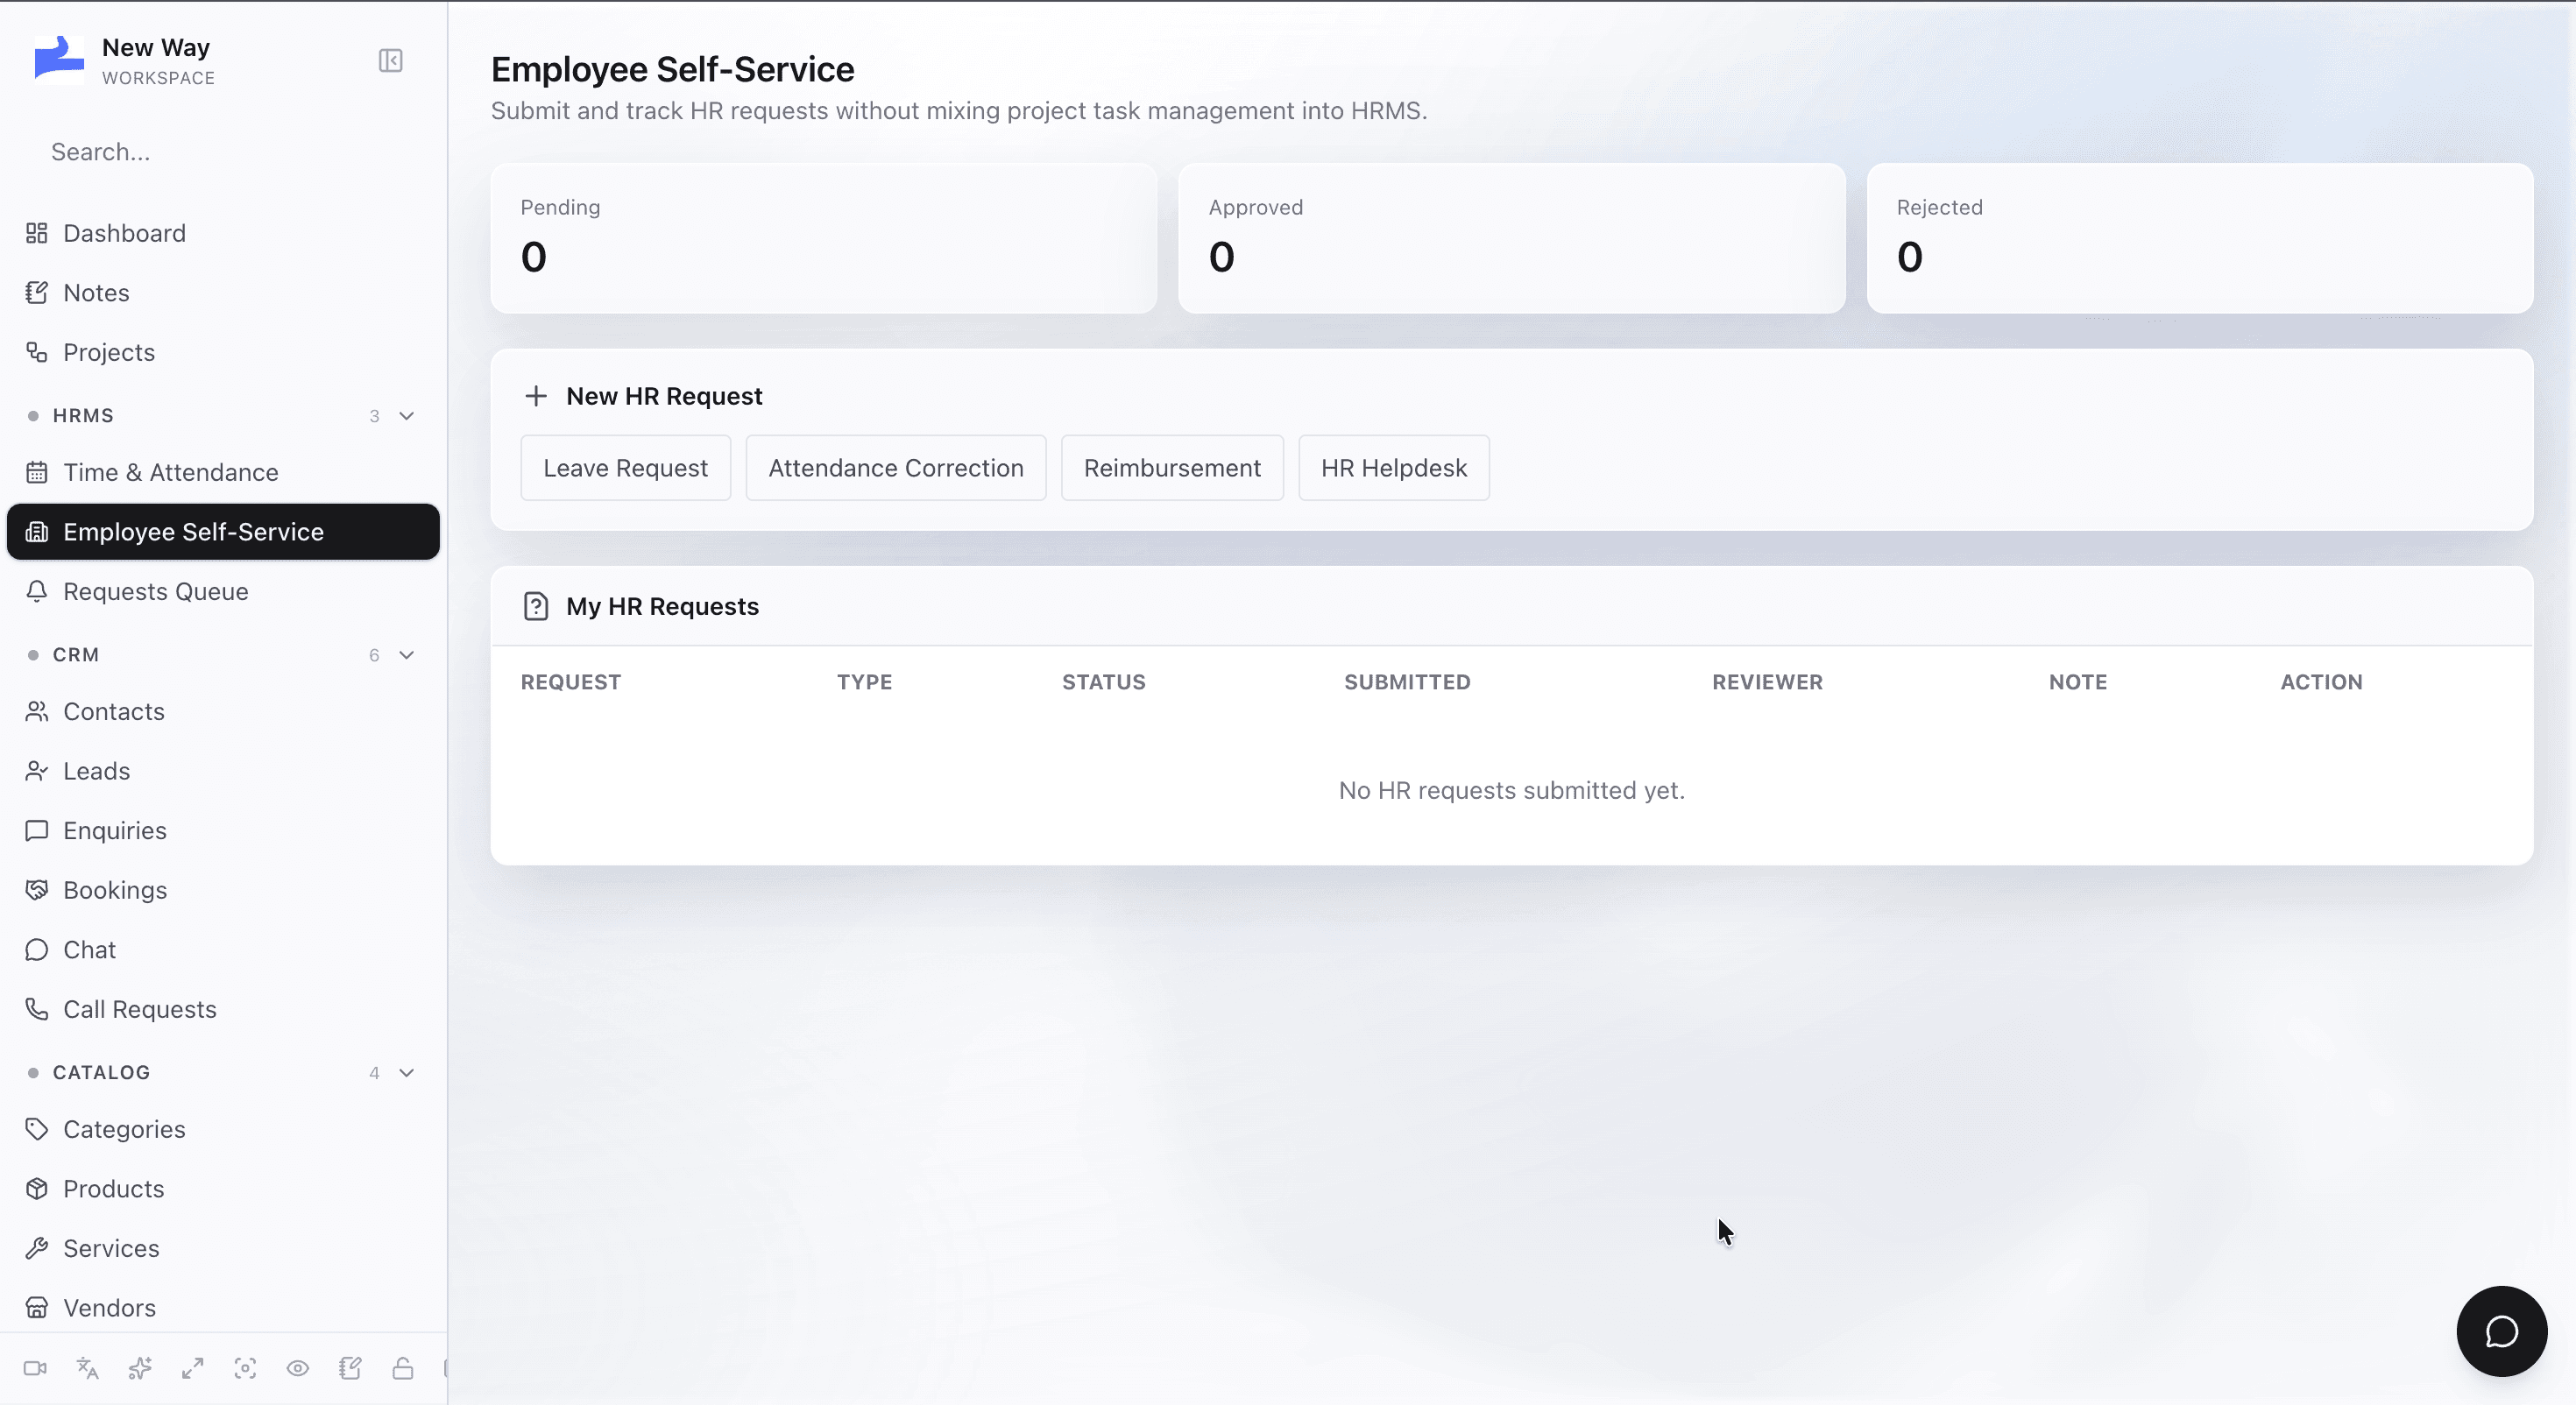
Task: Create an Attendance Correction request
Action: coord(896,468)
